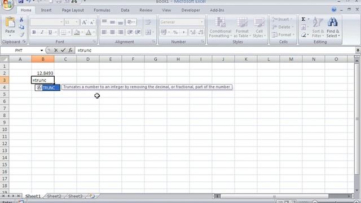
Task: Click the Copy icon in Clipboard
Action: [21, 27]
